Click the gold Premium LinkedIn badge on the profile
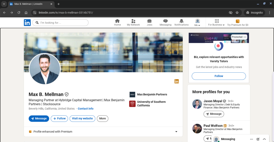The width and height of the screenshot is (274, 142). coord(177,81)
